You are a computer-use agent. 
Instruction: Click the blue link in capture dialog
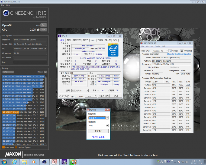(x=98, y=137)
